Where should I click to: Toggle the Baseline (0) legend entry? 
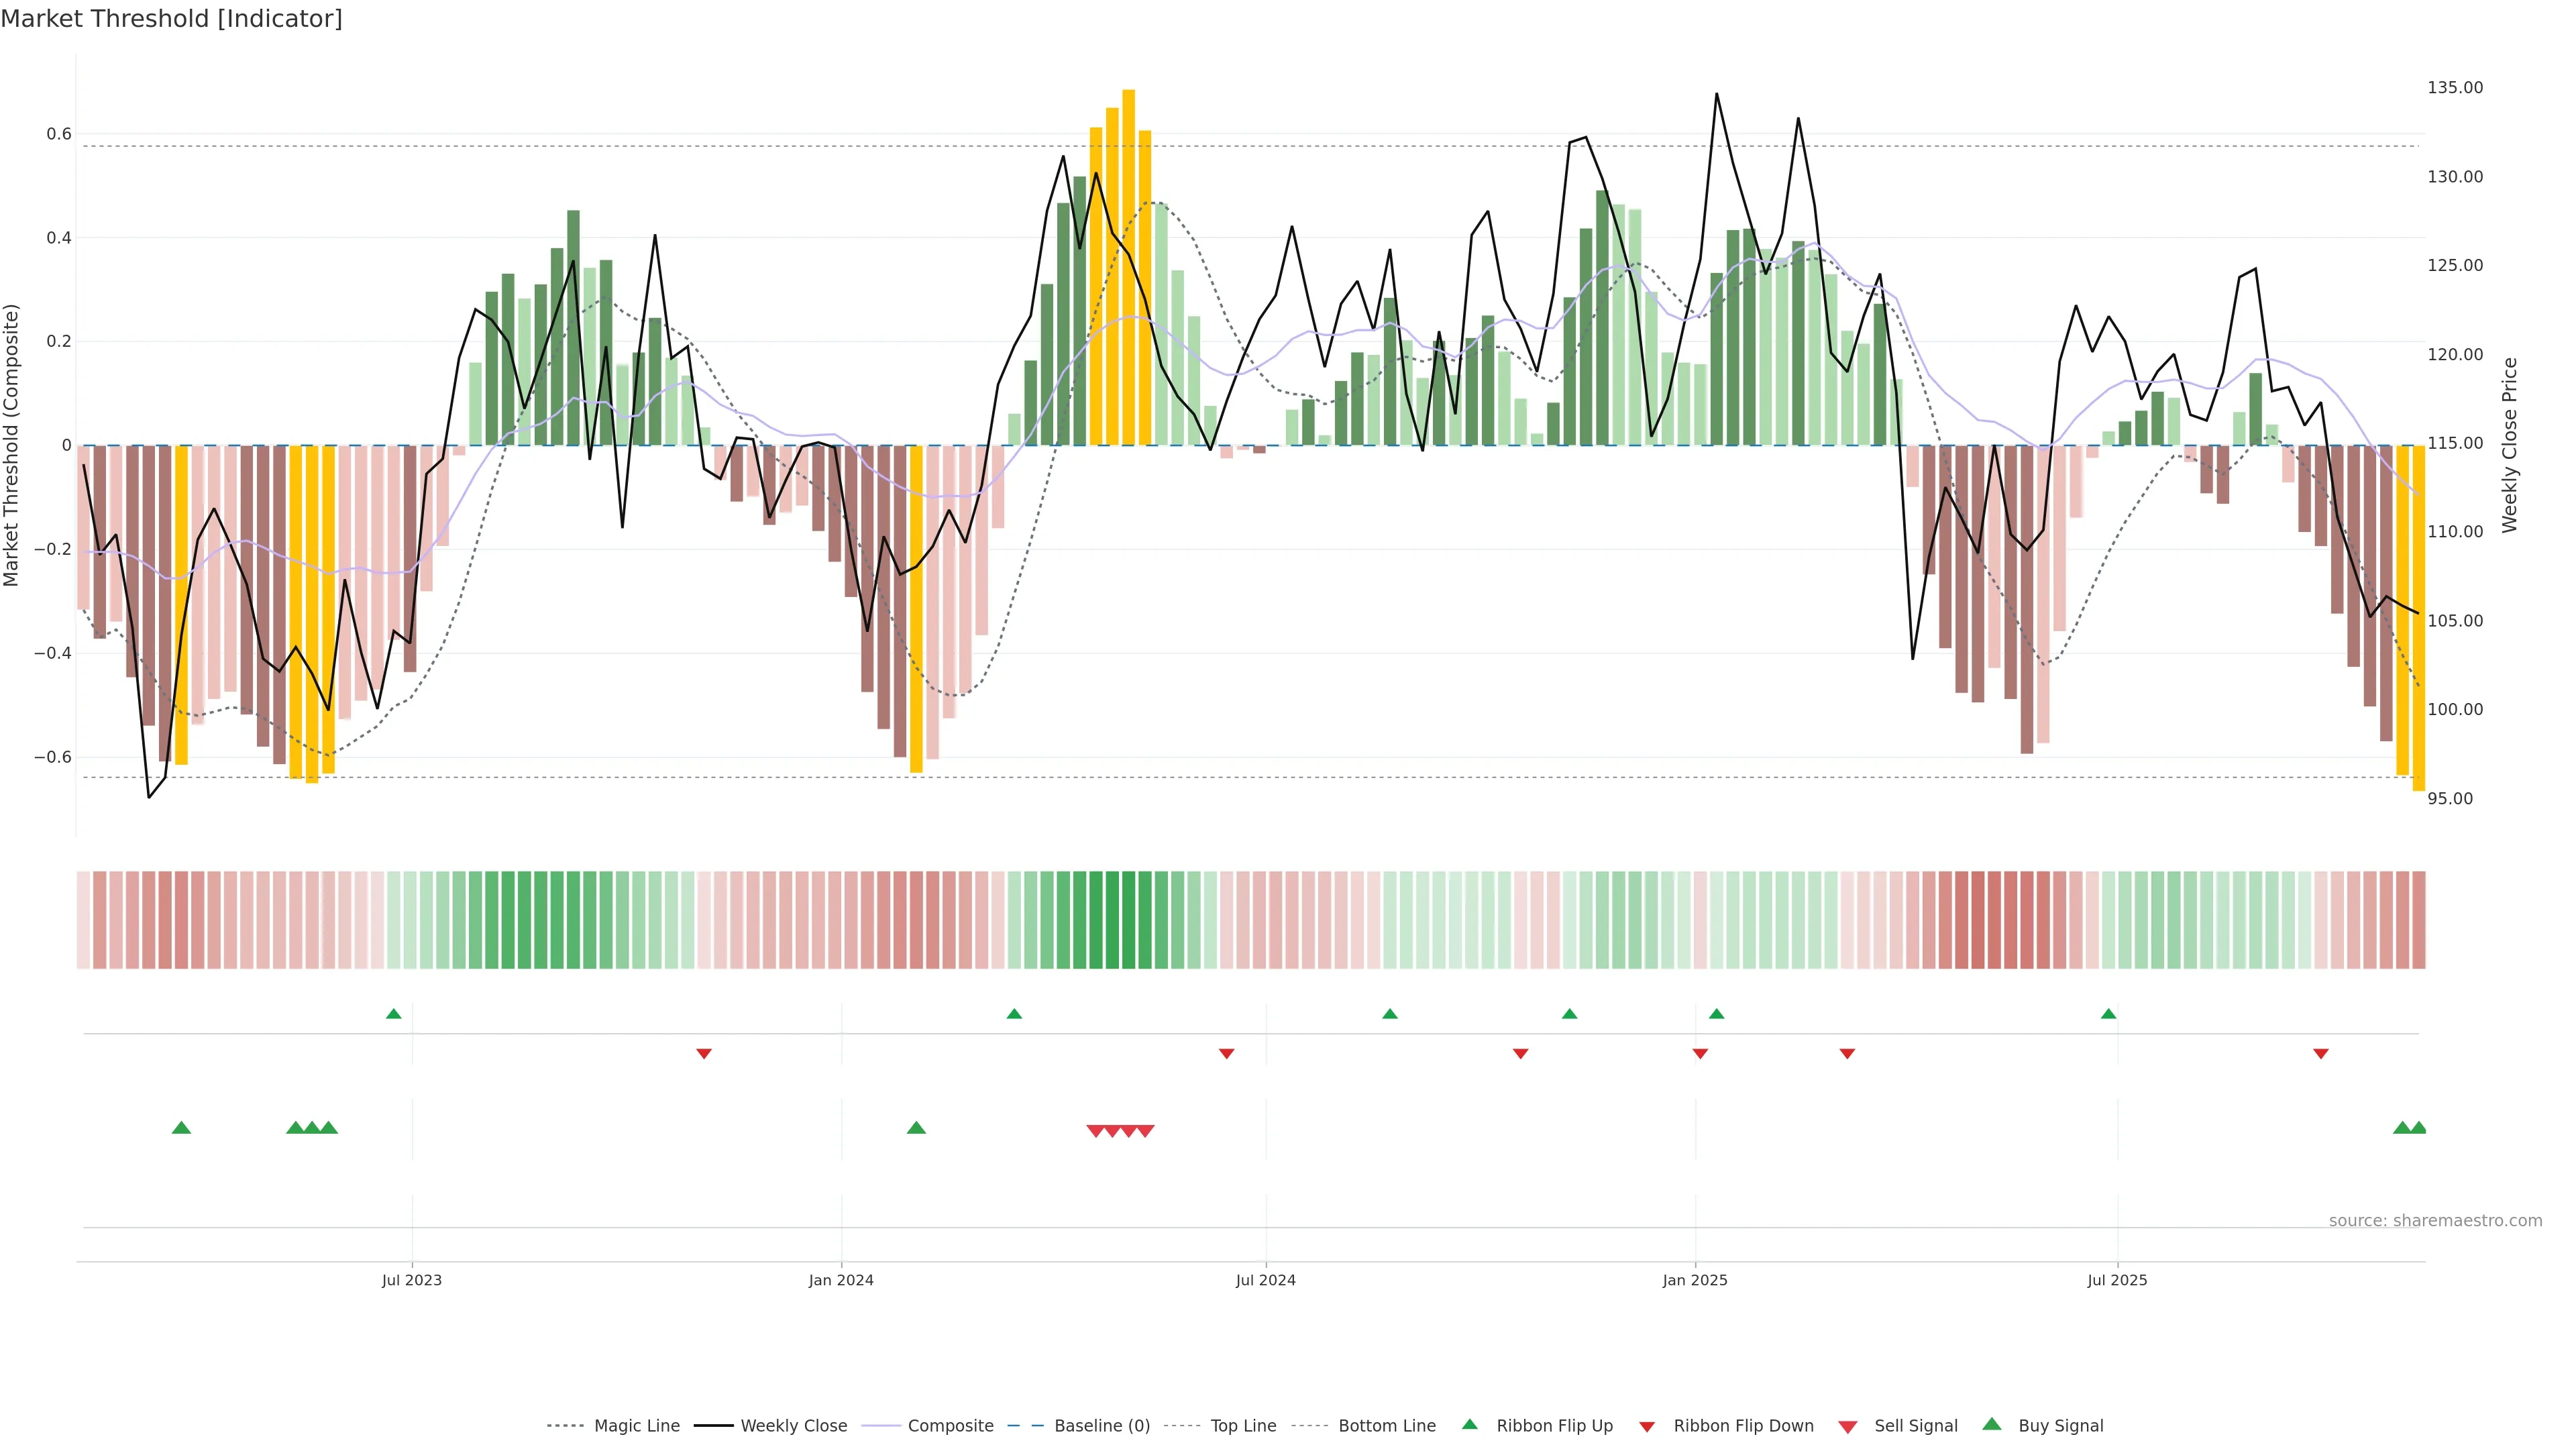click(1102, 1426)
